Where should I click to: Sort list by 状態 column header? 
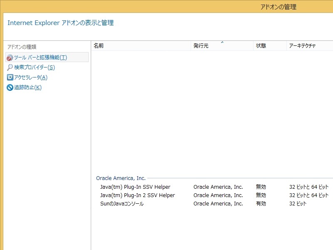270,46
